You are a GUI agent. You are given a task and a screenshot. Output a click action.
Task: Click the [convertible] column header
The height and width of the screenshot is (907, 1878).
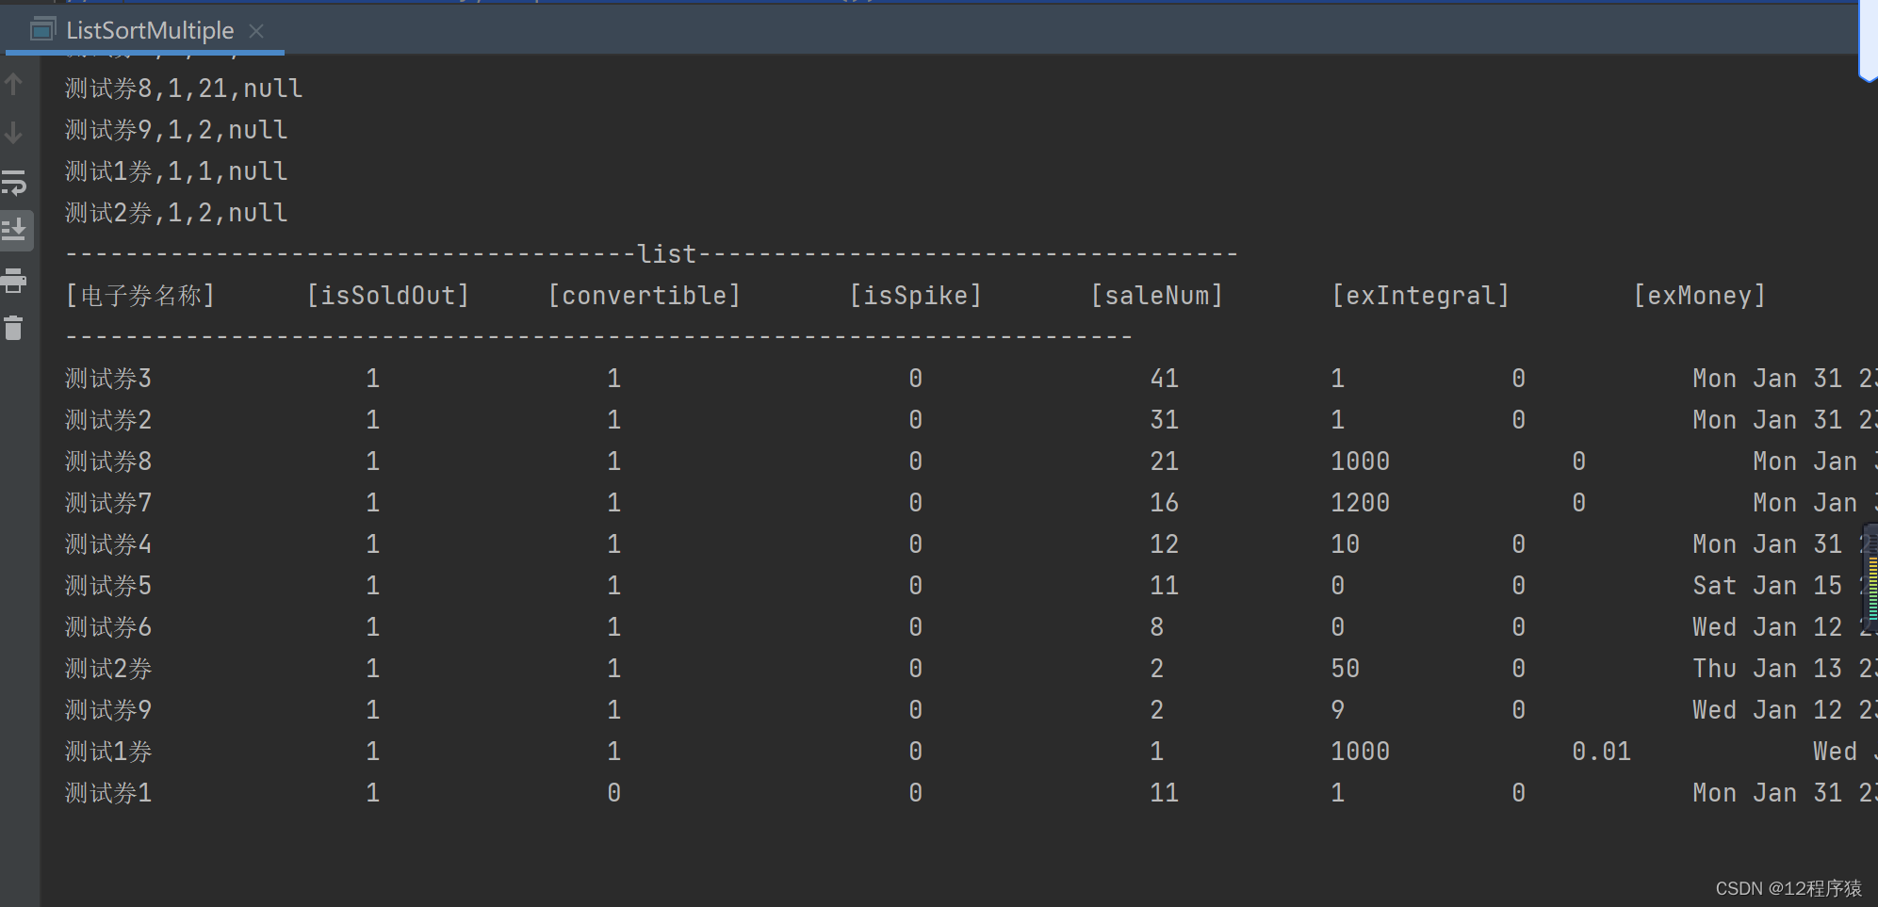tap(645, 296)
